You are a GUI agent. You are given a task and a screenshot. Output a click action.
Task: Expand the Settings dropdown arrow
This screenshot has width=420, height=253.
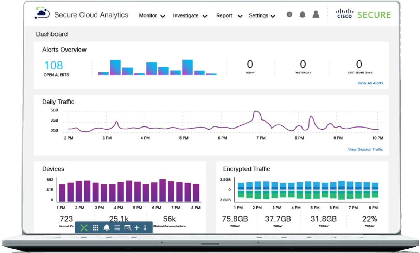tap(273, 16)
